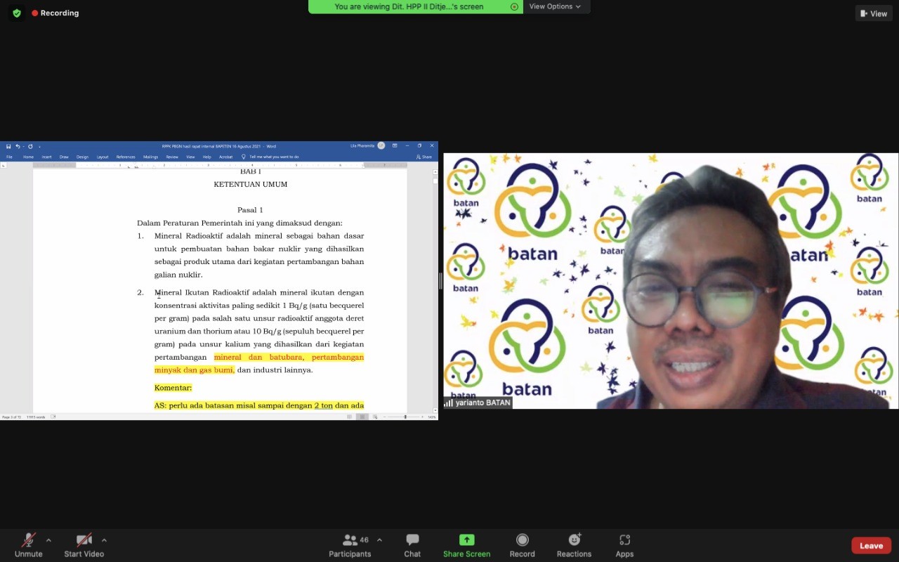
Task: Click the highlighted 'mineral dan batubara' text
Action: [x=258, y=357]
